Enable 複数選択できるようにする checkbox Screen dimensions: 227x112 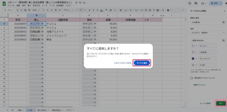[191, 78]
